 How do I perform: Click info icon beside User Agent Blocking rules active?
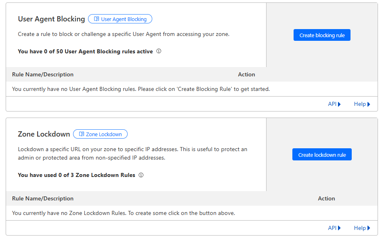pos(159,51)
